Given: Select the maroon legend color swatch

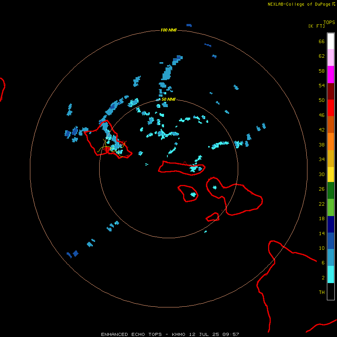Looking at the screenshot, I should point(331,91).
